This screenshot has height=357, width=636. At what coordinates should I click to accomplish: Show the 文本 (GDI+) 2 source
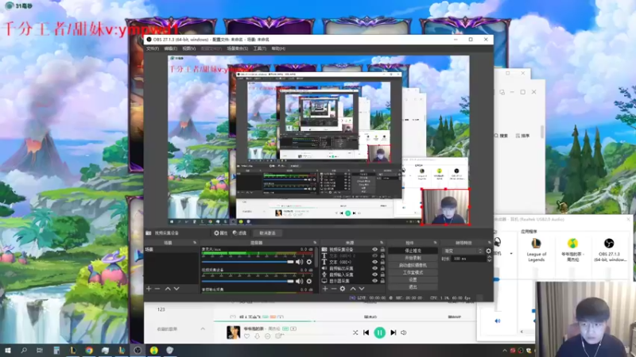click(x=374, y=255)
